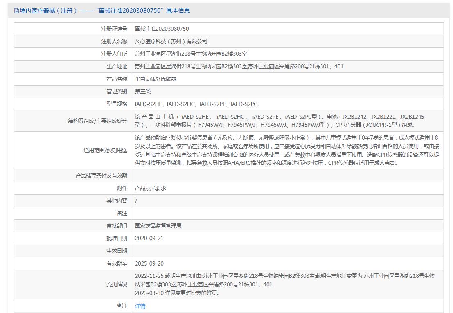This screenshot has width=453, height=313.
Task: Select product name 半自动体外除颤器
Action: (156, 79)
